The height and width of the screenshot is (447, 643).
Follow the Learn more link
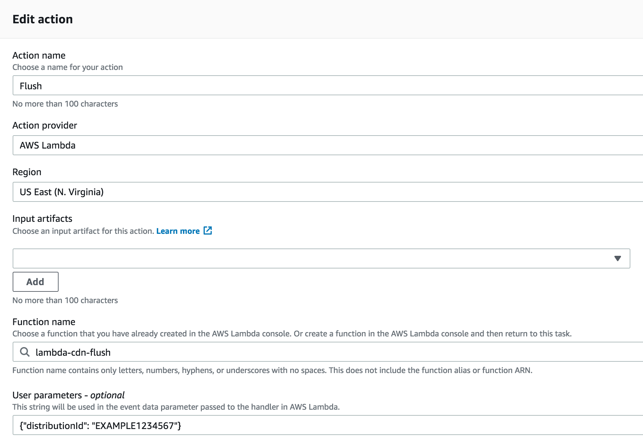pyautogui.click(x=178, y=231)
